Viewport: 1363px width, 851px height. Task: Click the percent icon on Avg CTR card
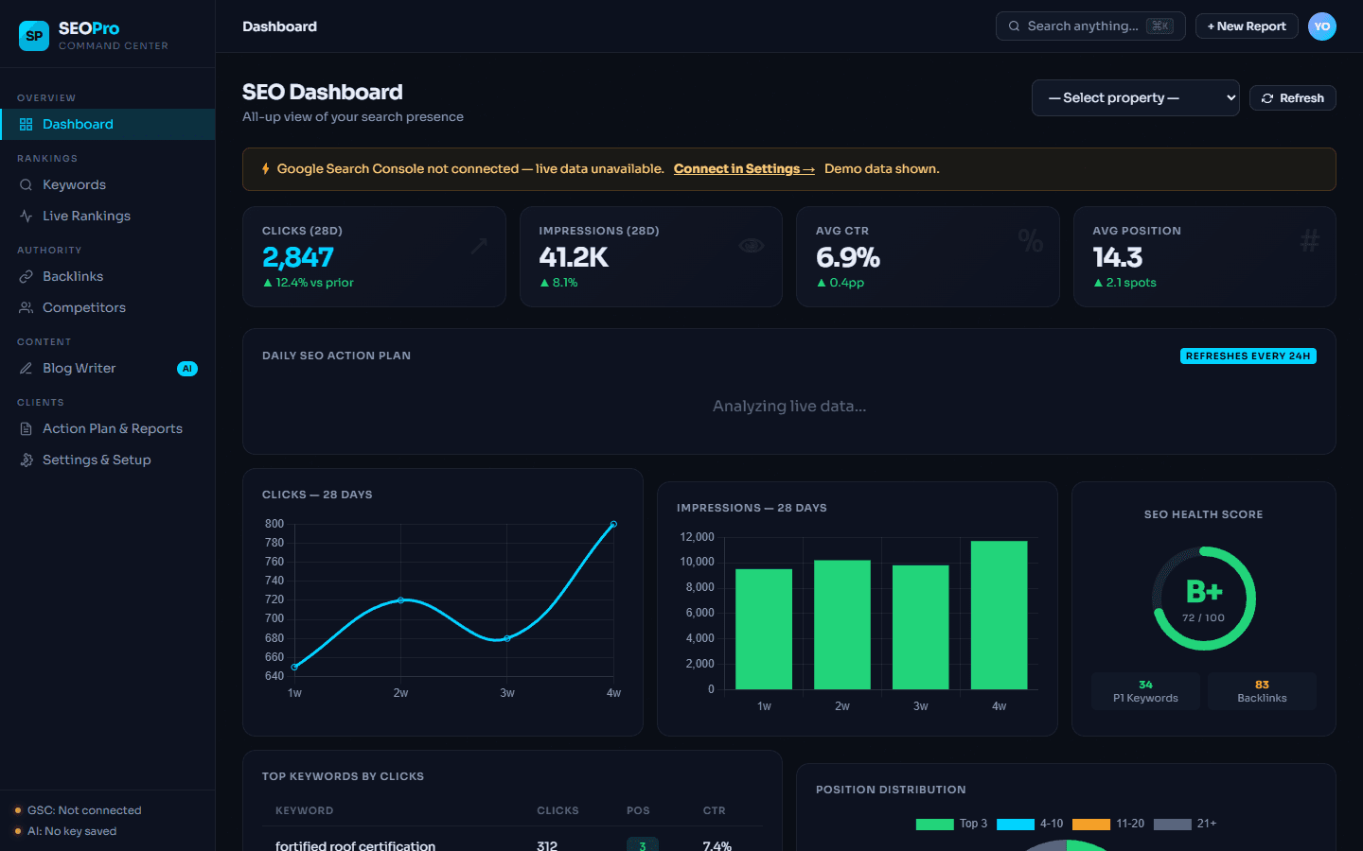pyautogui.click(x=1031, y=241)
